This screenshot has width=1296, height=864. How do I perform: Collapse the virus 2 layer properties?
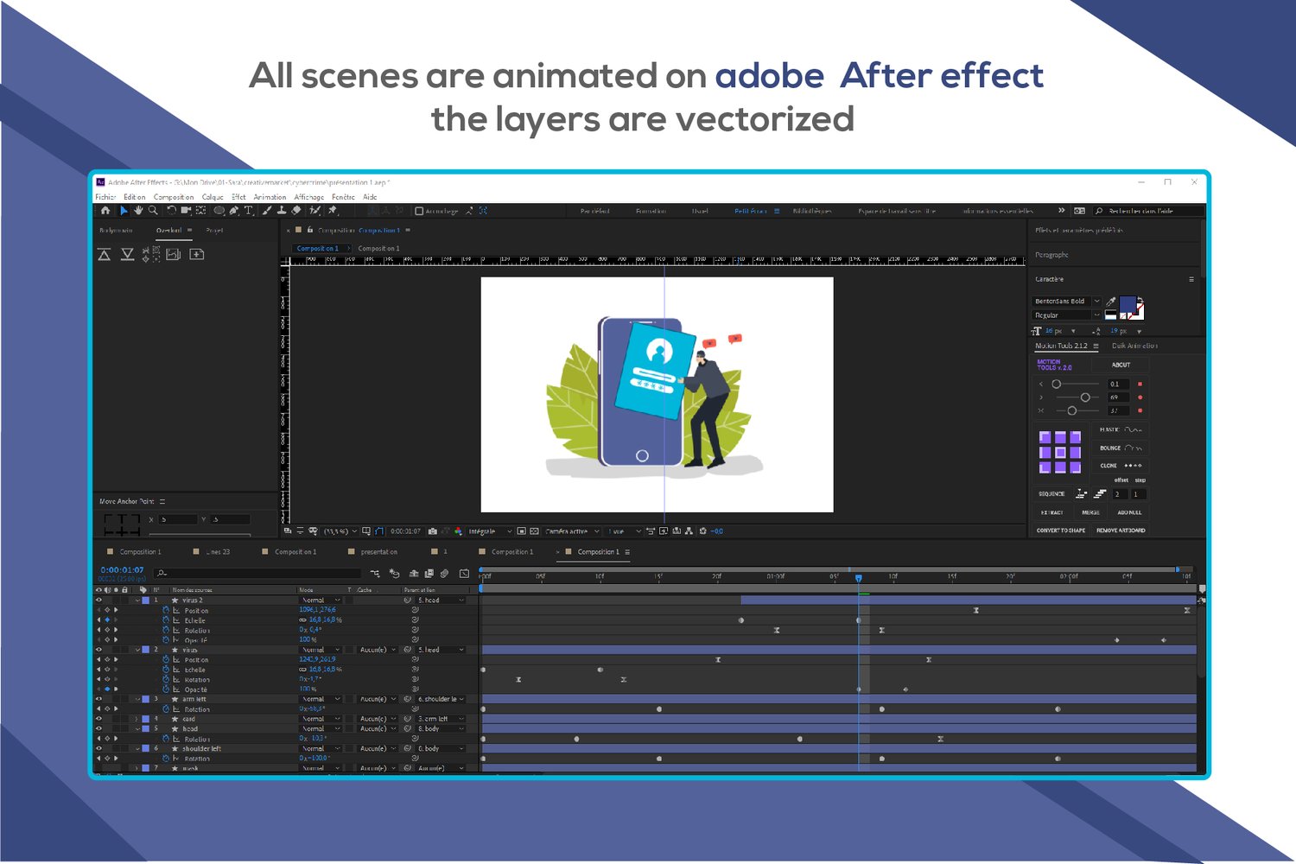tap(137, 600)
